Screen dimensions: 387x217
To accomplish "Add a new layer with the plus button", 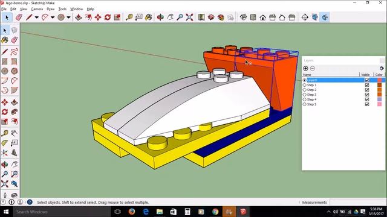I will 305,68.
